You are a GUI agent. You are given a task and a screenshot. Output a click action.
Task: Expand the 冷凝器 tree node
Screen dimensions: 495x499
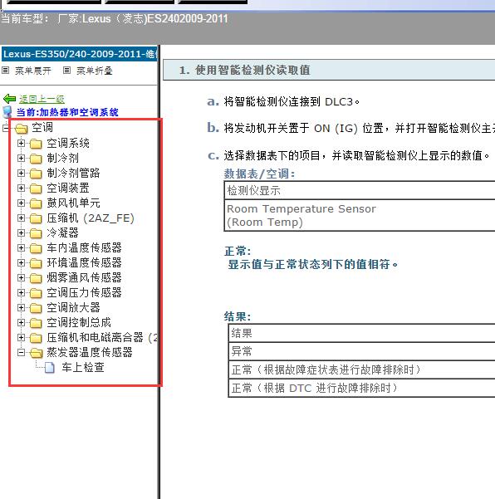pos(21,233)
